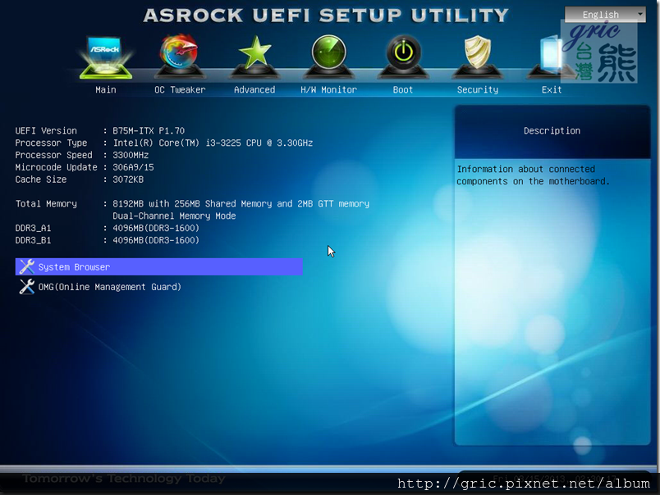
Task: Click the 'Information about connected components' text
Action: [x=533, y=175]
